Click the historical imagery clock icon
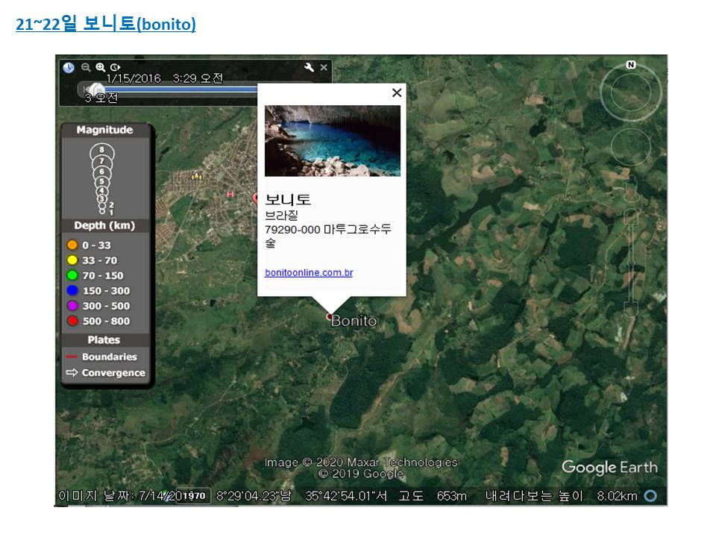 69,68
